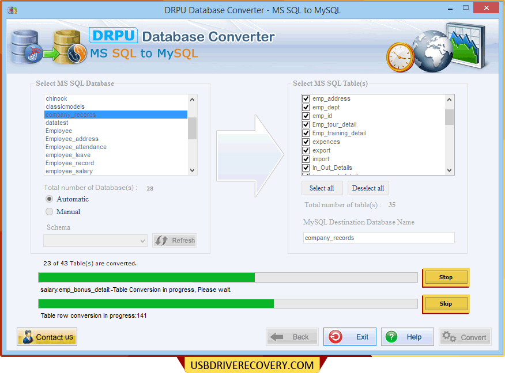The width and height of the screenshot is (505, 373).
Task: Click the Back button label
Action: tap(300, 337)
